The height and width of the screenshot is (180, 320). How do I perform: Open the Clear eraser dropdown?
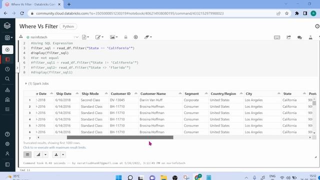[148, 37]
